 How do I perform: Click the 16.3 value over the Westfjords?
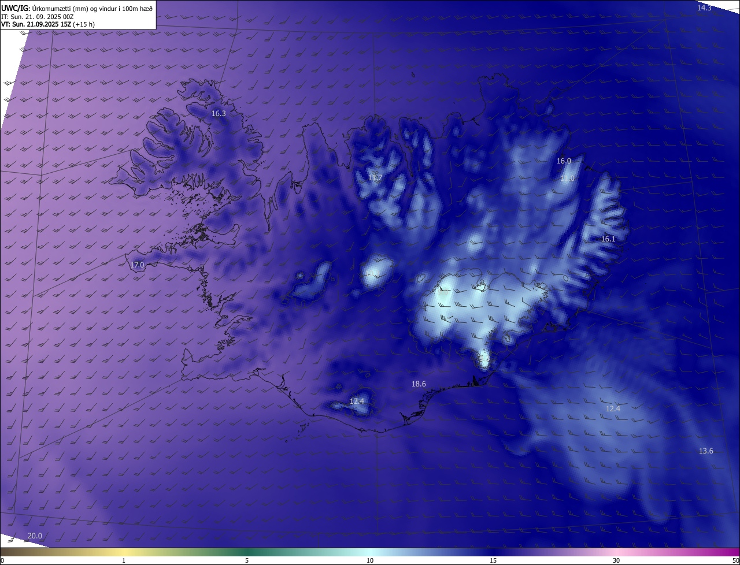(219, 114)
